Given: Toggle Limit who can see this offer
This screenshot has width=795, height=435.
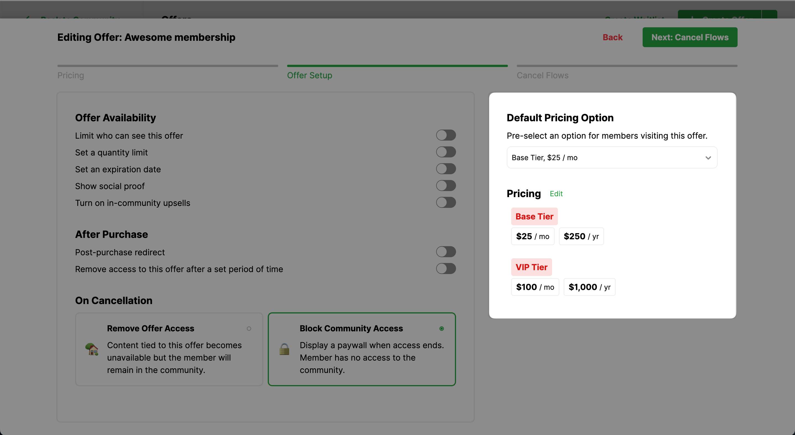Looking at the screenshot, I should tap(446, 135).
